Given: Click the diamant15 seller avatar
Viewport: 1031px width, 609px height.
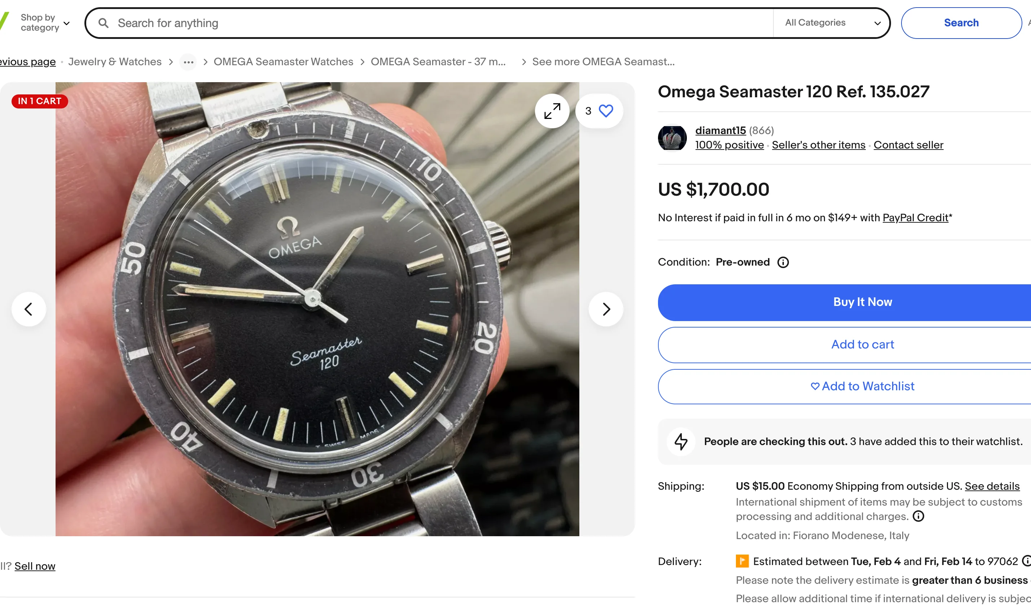Looking at the screenshot, I should (x=672, y=138).
